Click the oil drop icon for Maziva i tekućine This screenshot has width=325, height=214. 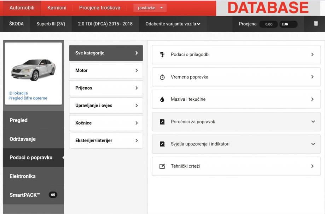[x=162, y=99]
